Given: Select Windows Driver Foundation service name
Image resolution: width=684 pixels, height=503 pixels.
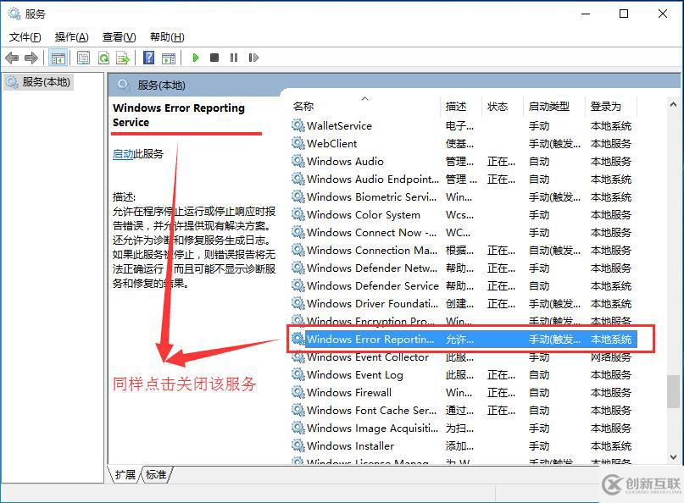Looking at the screenshot, I should tap(372, 303).
